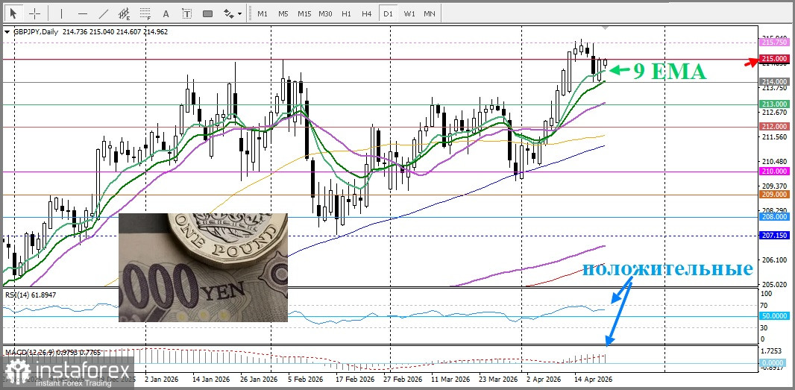
Task: Select the W1 weekly timeframe
Action: [x=409, y=13]
